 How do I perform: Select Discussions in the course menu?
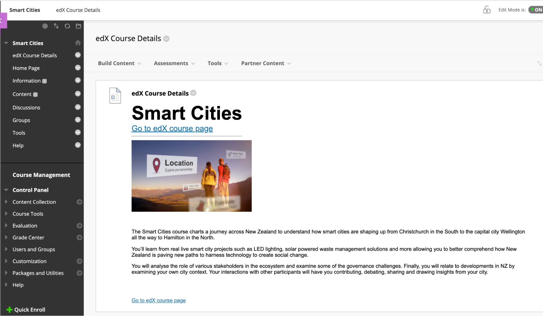pyautogui.click(x=26, y=108)
